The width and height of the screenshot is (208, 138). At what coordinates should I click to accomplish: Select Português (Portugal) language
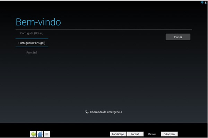point(32,43)
